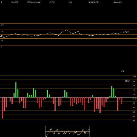Viewport: 137px width, 137px height.
Task: Click the "(5,5" parameter text
Action: coord(70,2)
